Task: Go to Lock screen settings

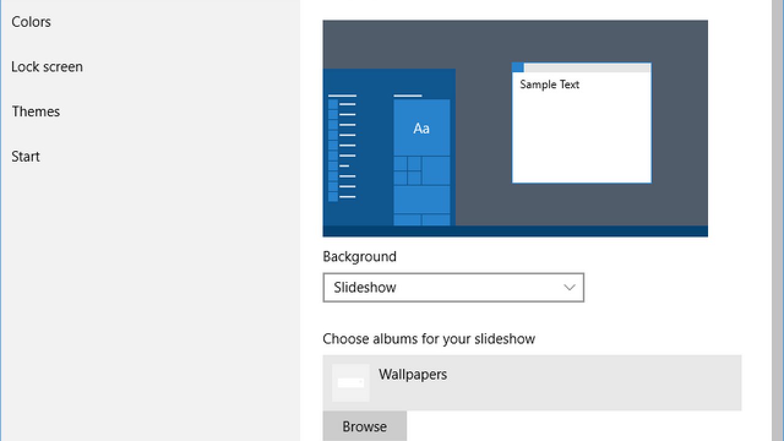Action: [47, 67]
